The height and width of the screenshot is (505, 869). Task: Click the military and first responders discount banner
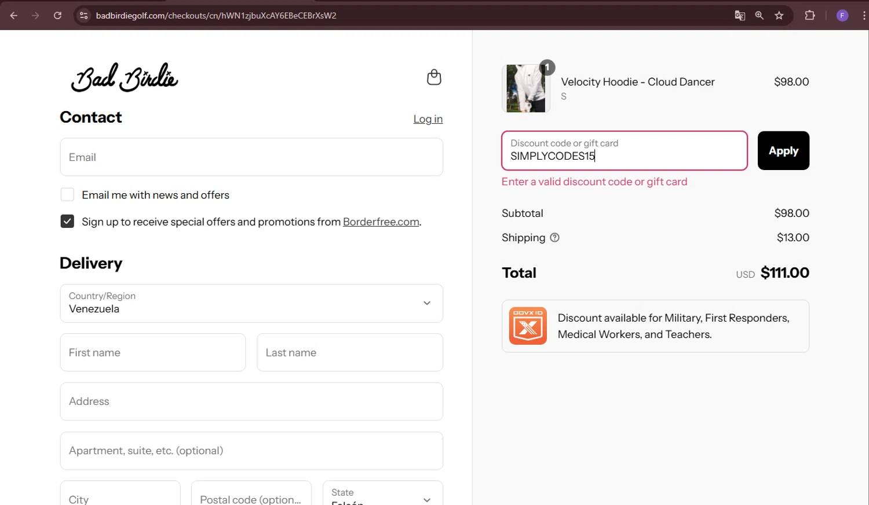click(655, 326)
